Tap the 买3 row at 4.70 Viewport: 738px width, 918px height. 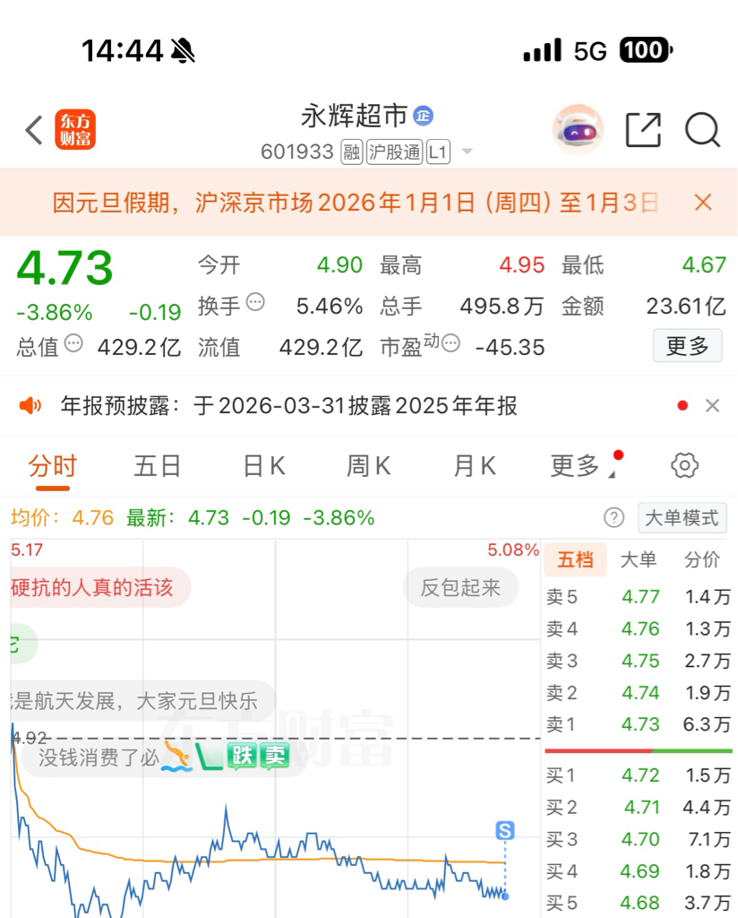coord(638,839)
